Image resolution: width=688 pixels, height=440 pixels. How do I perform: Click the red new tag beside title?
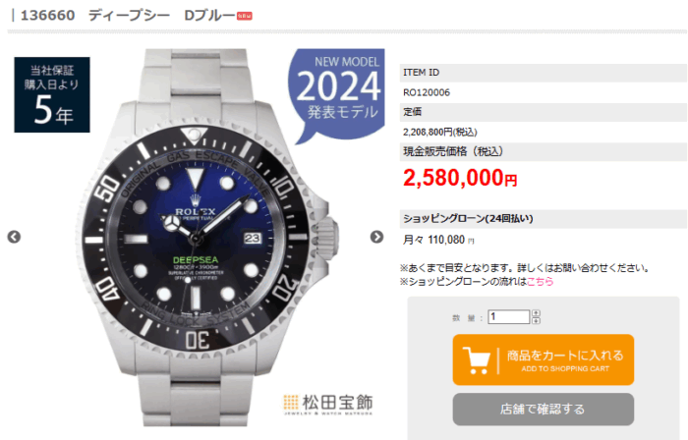tap(245, 17)
